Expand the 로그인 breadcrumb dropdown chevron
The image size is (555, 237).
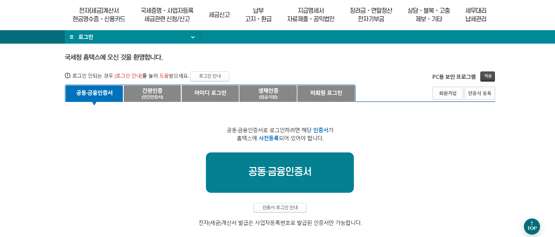(193, 37)
